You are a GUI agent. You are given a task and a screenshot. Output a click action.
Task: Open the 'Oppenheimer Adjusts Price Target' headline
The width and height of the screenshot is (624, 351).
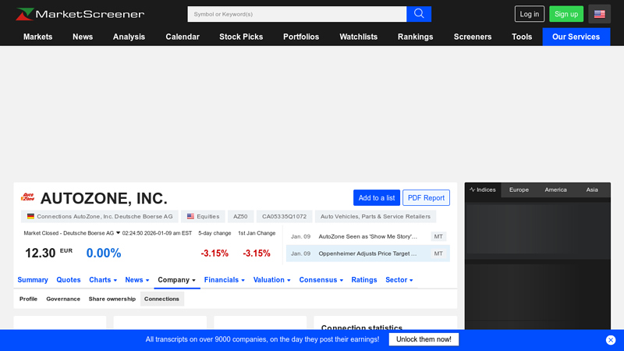pyautogui.click(x=367, y=253)
